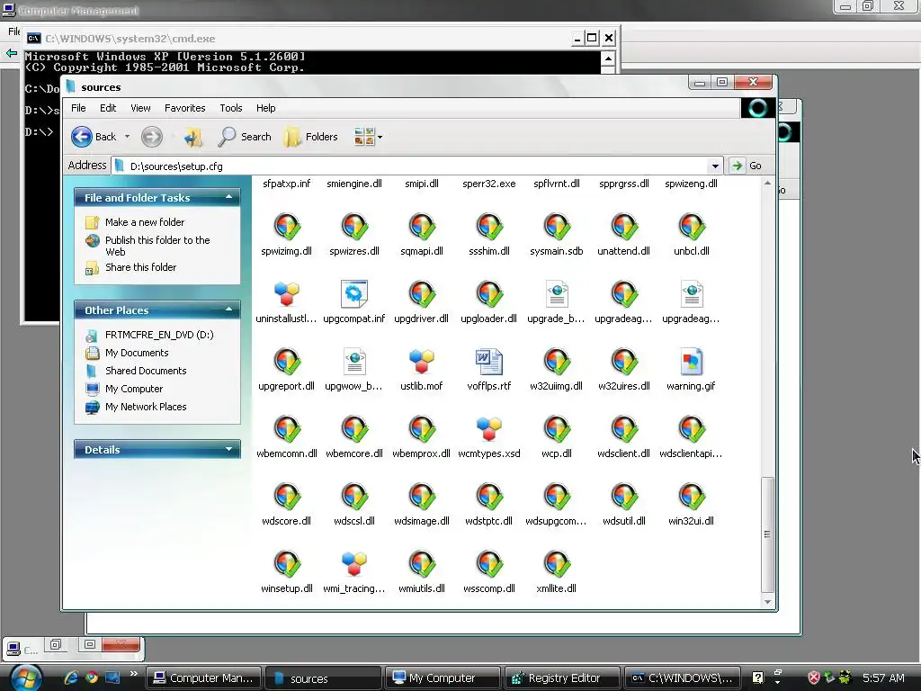Click the cmd.exe window scroll-up arrow
Image resolution: width=921 pixels, height=691 pixels.
(608, 58)
